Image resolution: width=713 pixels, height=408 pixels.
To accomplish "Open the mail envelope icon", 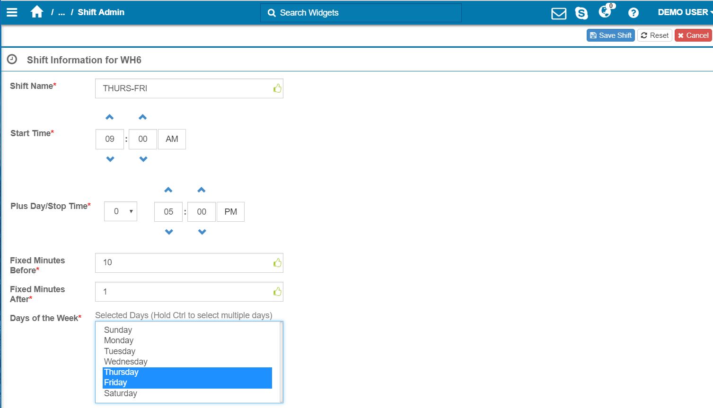I will click(558, 13).
